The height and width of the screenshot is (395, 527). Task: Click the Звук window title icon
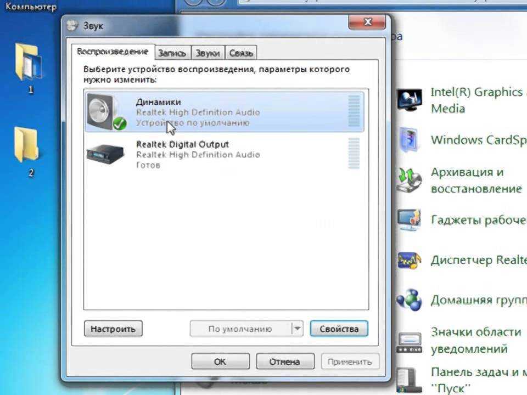71,26
